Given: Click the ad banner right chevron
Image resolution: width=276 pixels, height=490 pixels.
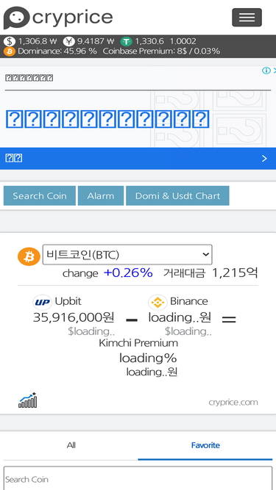Looking at the screenshot, I should click(264, 159).
